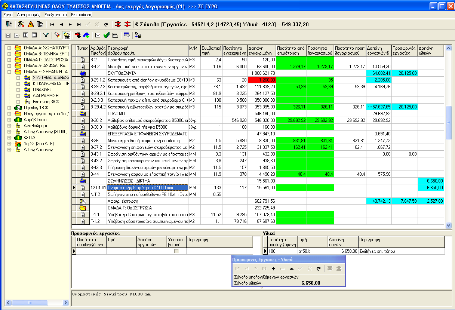Click the Περιγραφή άρθρου column header
This screenshot has height=310, width=455.
point(147,50)
